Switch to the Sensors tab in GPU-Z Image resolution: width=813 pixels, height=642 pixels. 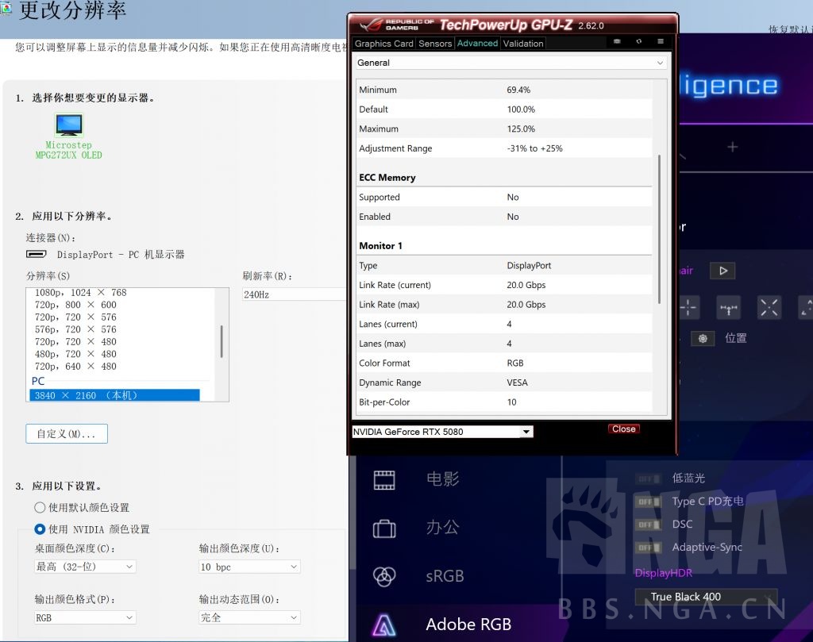click(434, 44)
